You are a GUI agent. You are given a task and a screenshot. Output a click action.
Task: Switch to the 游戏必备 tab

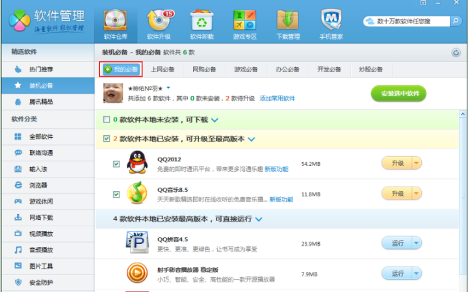tap(246, 70)
